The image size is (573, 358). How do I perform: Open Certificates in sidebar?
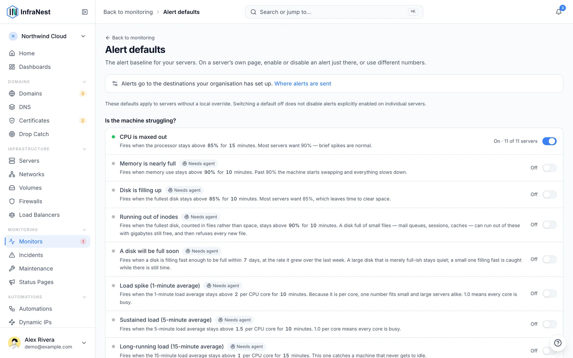pyautogui.click(x=48, y=120)
